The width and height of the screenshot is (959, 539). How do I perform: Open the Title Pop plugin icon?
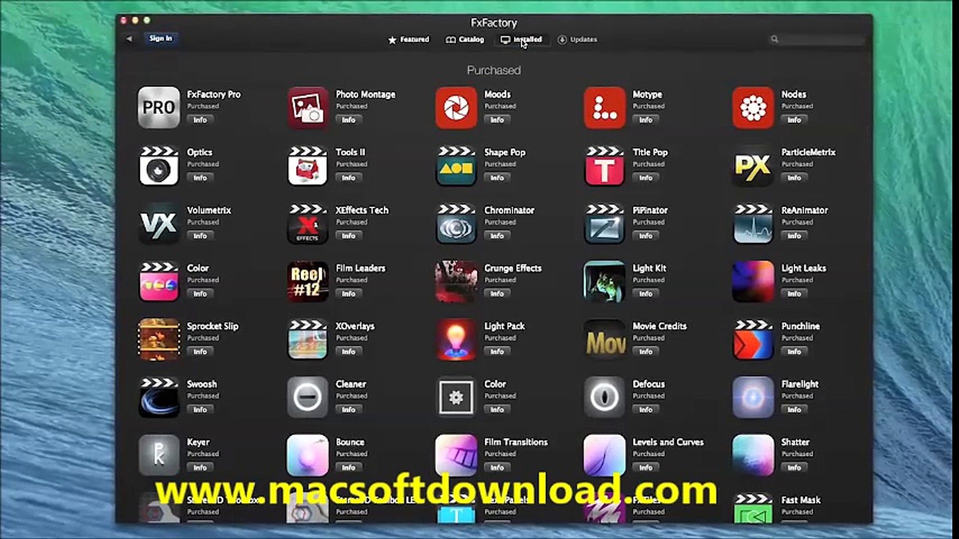604,166
